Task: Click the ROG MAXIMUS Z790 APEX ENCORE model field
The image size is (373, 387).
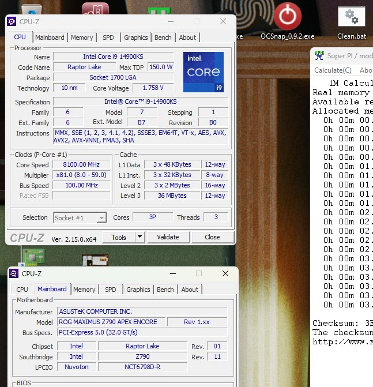Action: tap(111, 322)
